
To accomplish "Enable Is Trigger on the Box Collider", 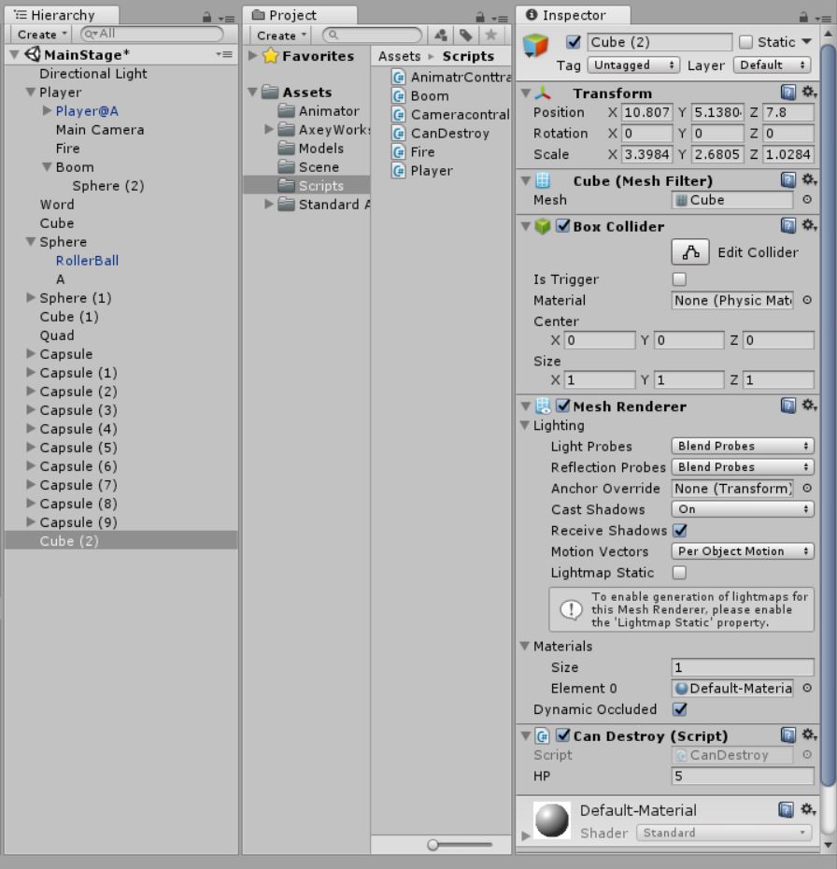I will coord(677,278).
